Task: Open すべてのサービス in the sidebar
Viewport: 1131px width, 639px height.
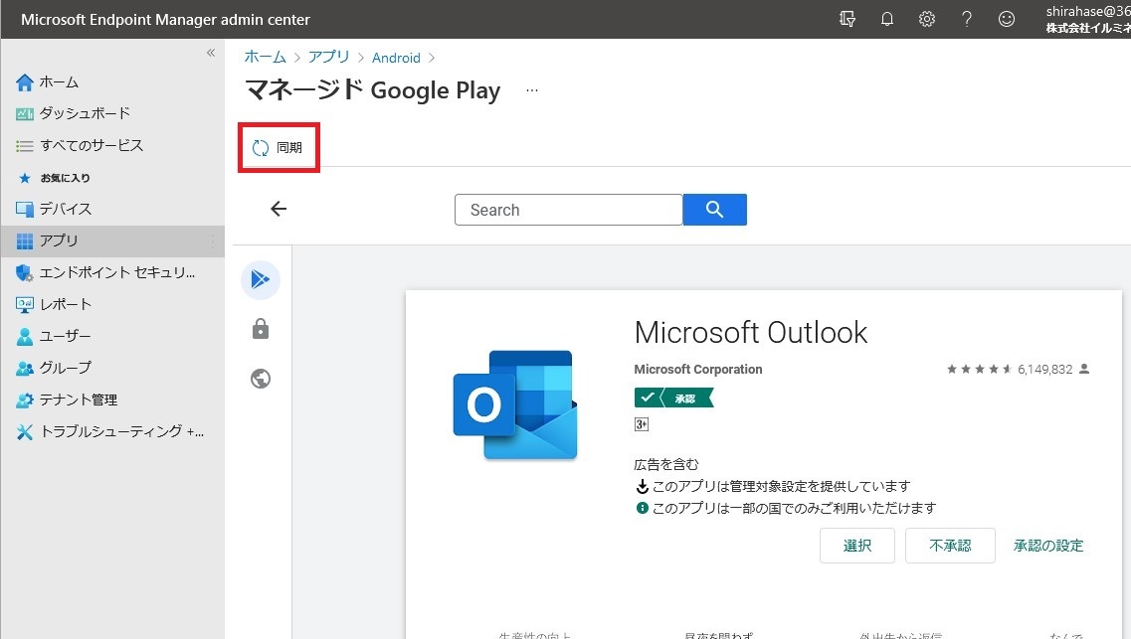Action: (112, 145)
